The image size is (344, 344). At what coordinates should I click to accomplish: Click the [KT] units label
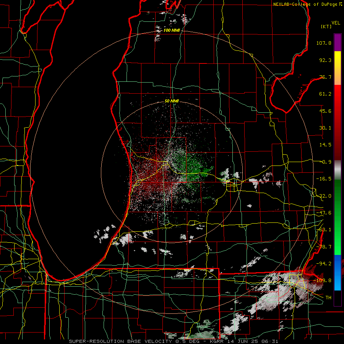(x=326, y=26)
